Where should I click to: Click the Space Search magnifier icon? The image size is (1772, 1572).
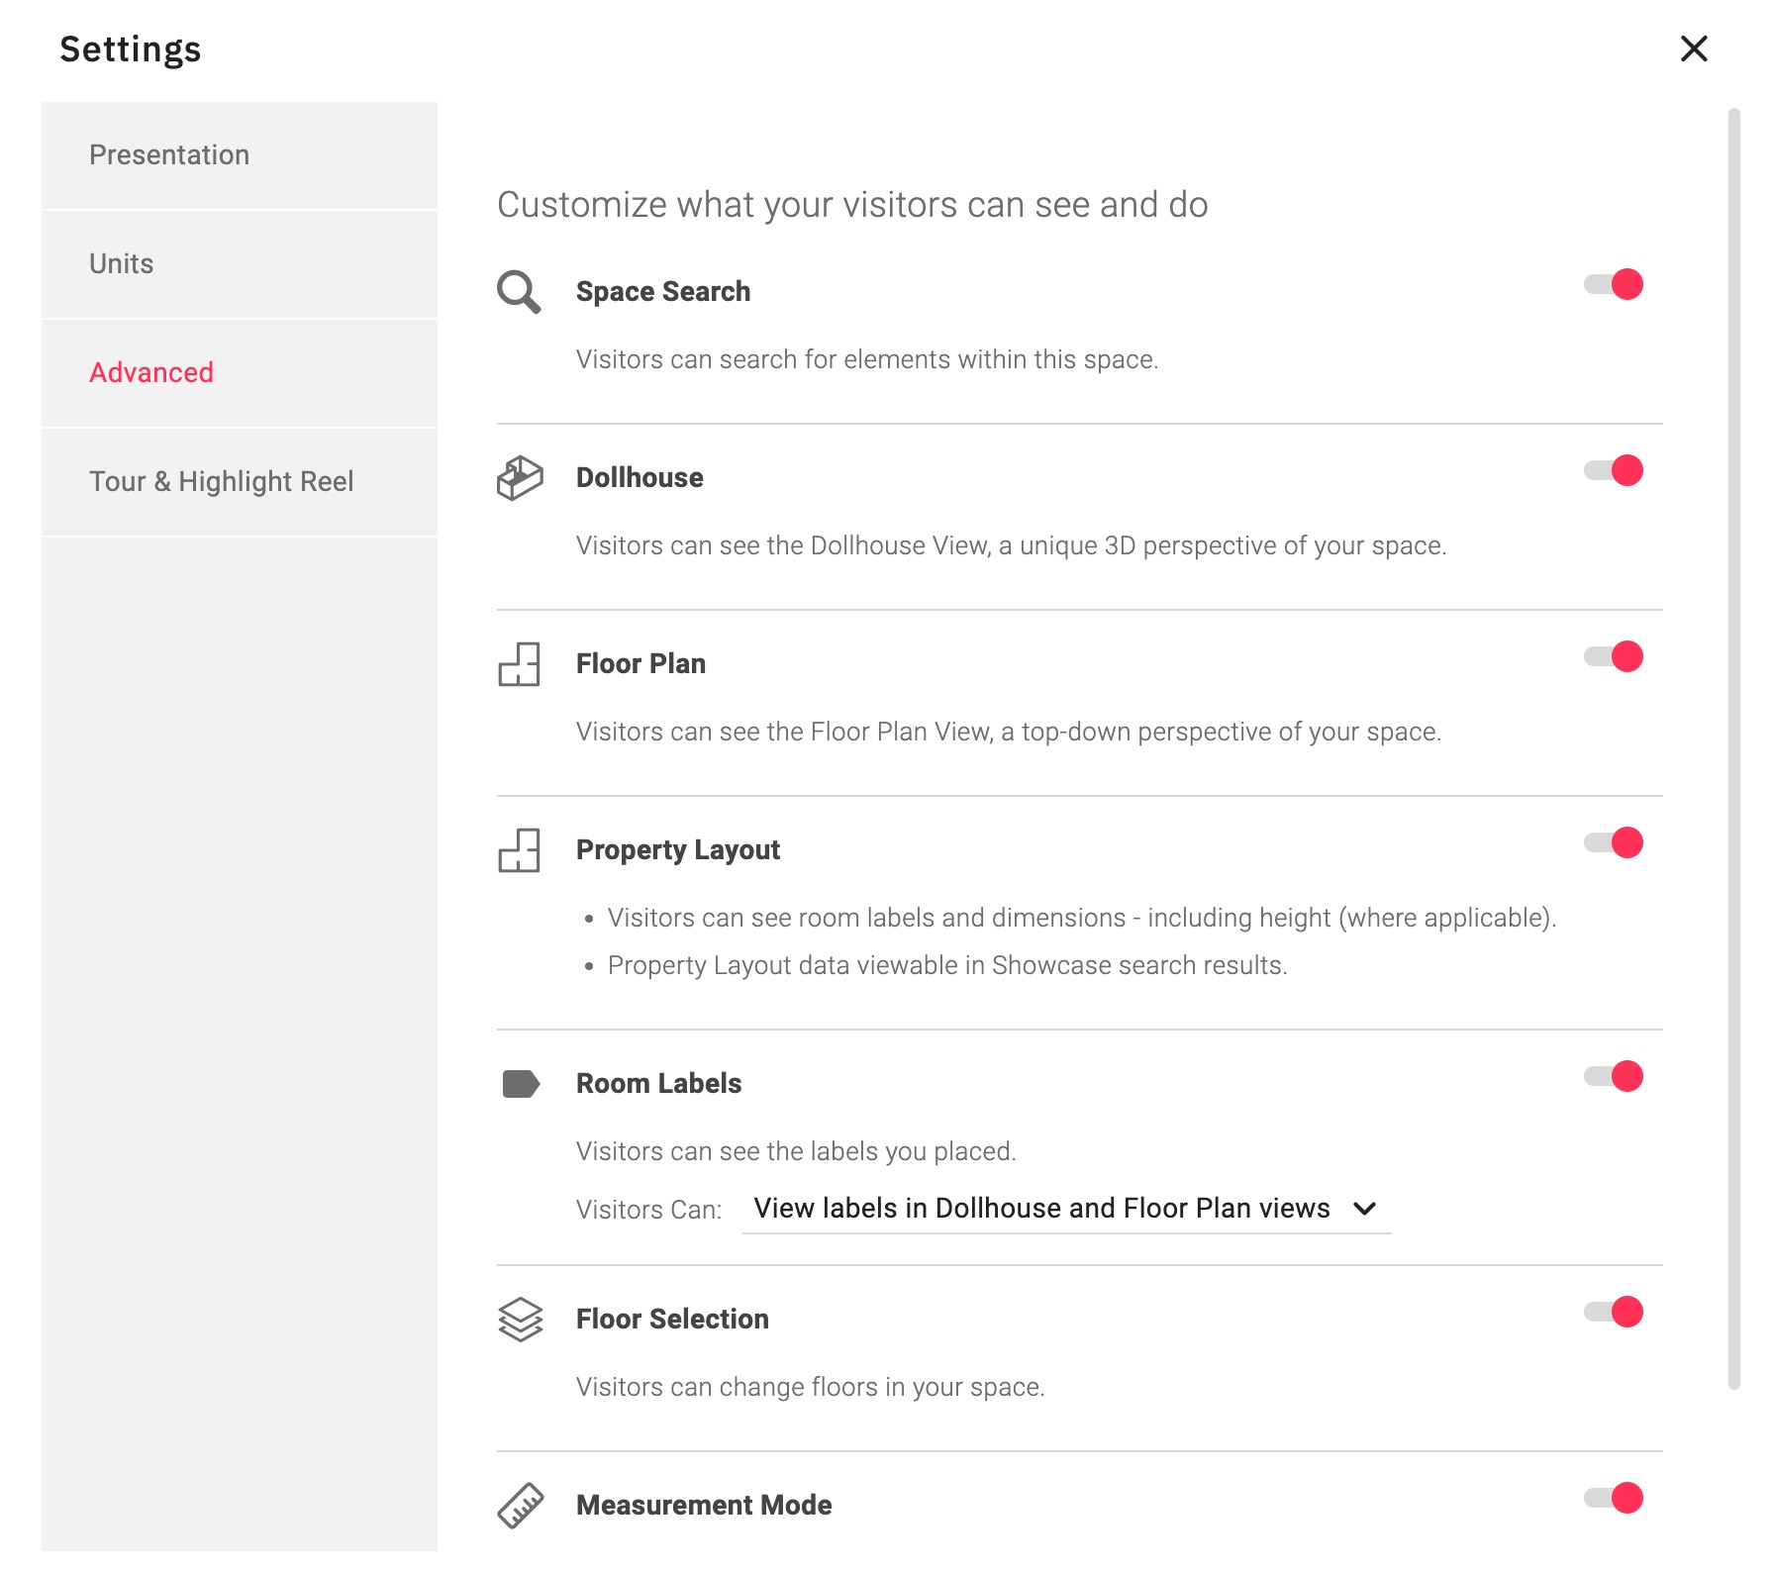point(519,292)
